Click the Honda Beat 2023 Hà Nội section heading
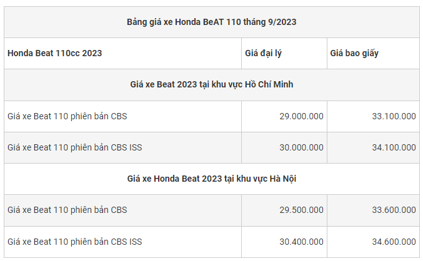Screen dimensions: 423x261 pos(211,179)
